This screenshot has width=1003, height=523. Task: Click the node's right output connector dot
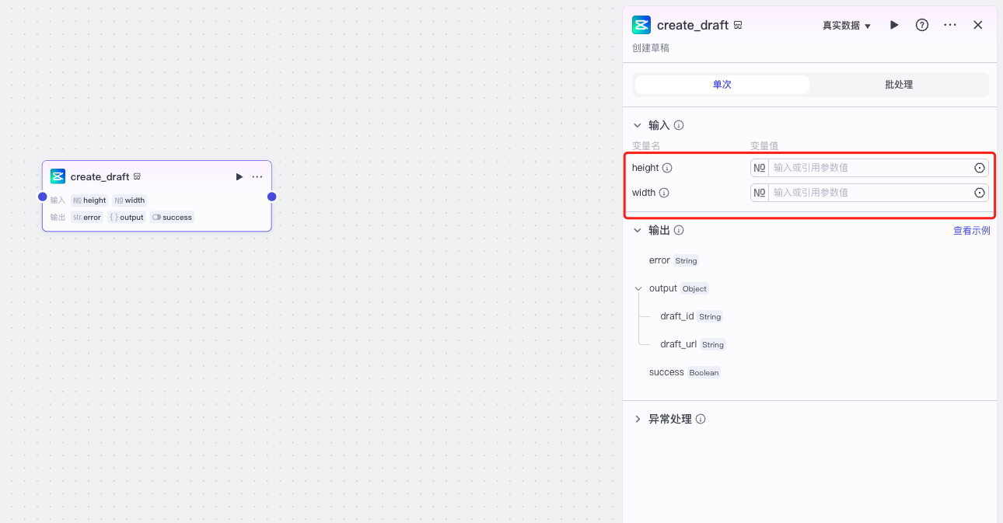pyautogui.click(x=271, y=197)
